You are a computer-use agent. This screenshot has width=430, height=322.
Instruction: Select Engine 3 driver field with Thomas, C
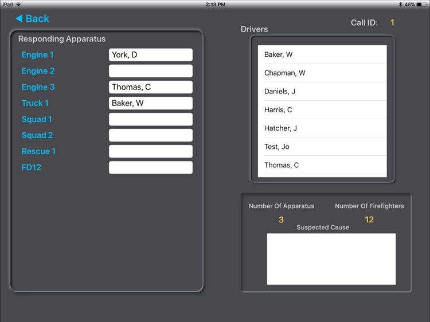[151, 87]
